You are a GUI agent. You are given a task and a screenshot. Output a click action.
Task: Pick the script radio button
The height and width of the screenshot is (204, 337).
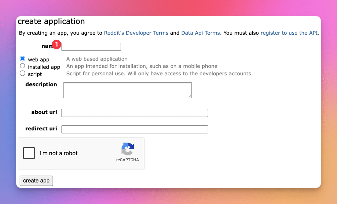23,73
